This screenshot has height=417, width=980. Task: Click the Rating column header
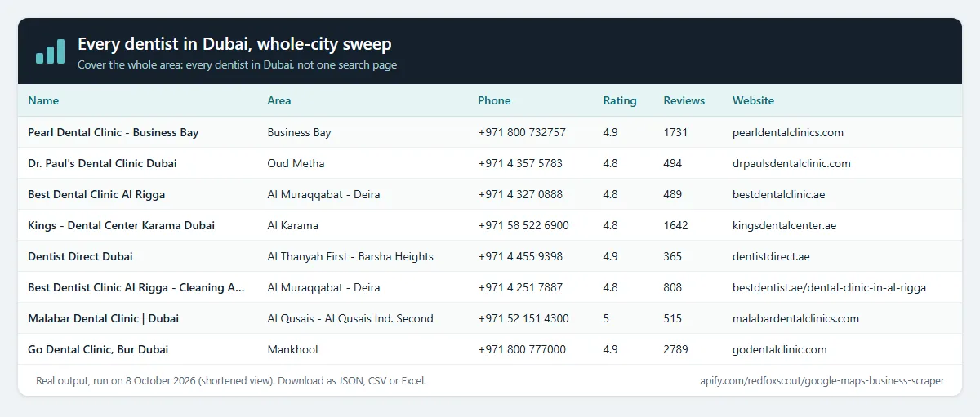620,101
